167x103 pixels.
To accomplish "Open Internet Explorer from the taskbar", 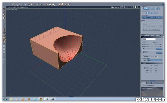I will coord(35,99).
